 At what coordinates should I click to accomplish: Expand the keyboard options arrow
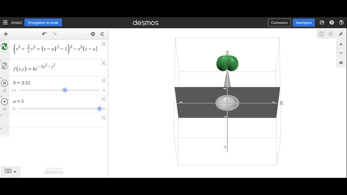click(15, 171)
